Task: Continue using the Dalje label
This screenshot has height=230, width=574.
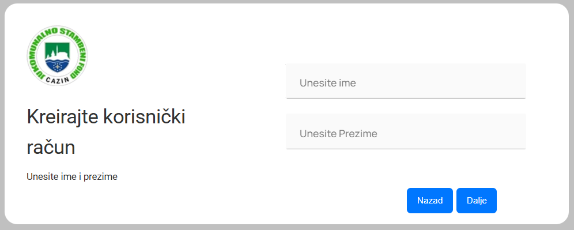Action: pyautogui.click(x=476, y=201)
